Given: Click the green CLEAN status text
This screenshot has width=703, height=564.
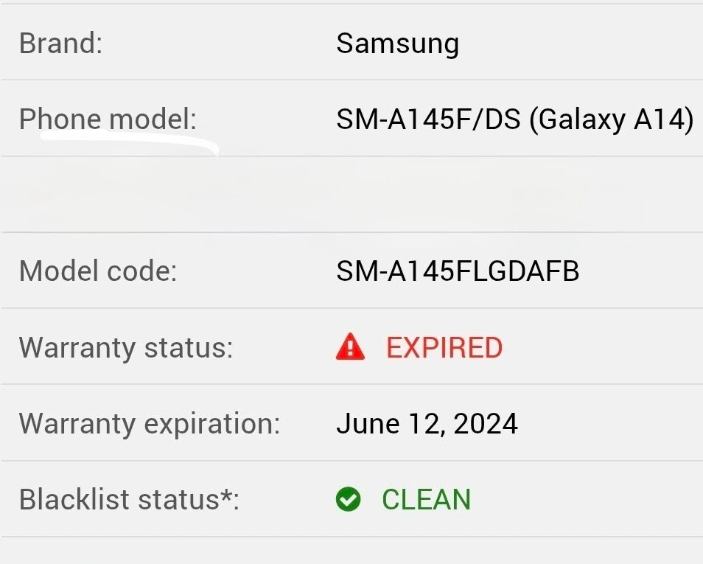Looking at the screenshot, I should point(426,500).
